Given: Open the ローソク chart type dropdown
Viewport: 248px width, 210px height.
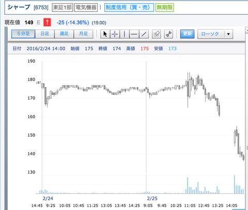Looking at the screenshot, I should pos(215,34).
